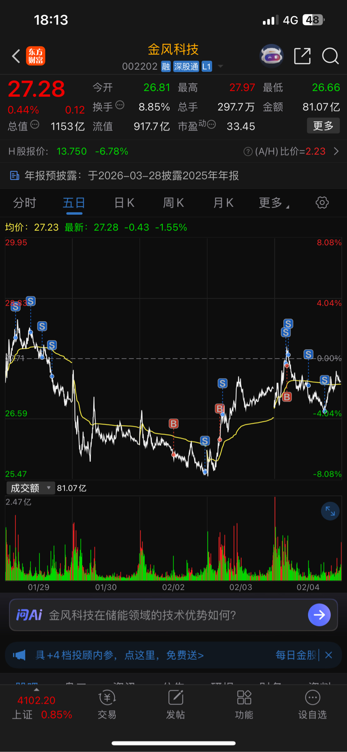Dismiss the 每日金股 promo banner
Screen dimensions: 347x752
click(x=328, y=655)
